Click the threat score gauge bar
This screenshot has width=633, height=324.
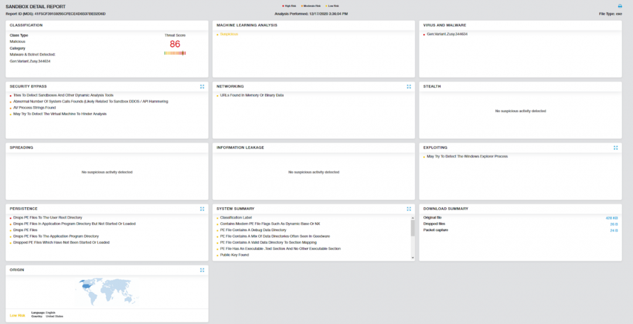[x=175, y=53]
